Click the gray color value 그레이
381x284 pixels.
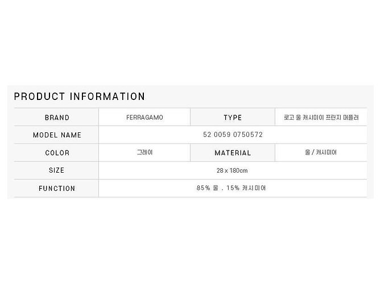144,152
